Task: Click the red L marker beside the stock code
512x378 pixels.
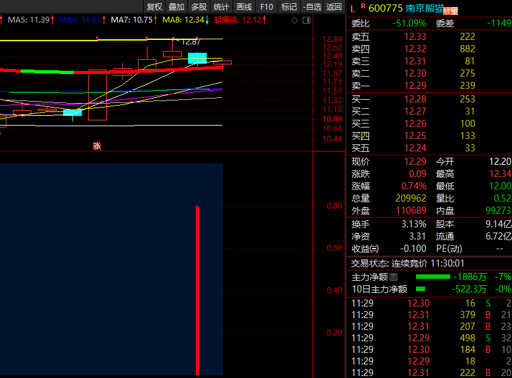Action: click(x=352, y=8)
